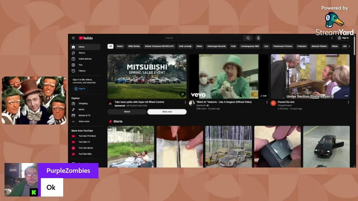Click the ChippyChopper channel name
This screenshot has width=358, height=201.
tap(285, 106)
